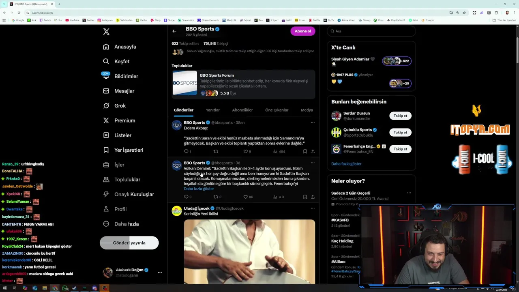
Task: Select the Gönderiler tab
Action: pyautogui.click(x=184, y=110)
